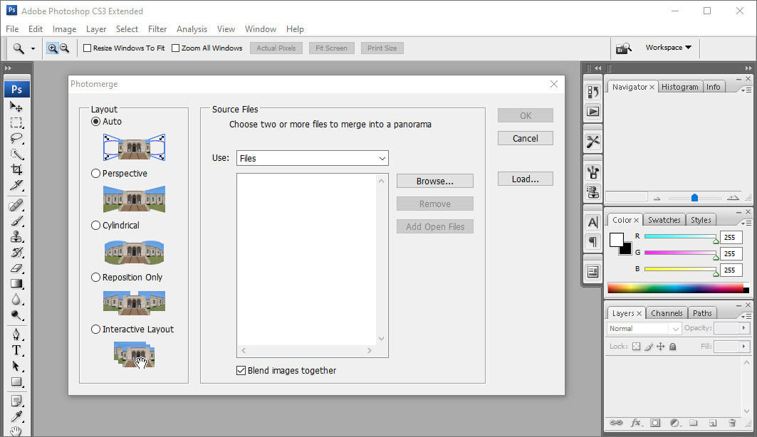Switch to the Channels tab

coord(667,313)
